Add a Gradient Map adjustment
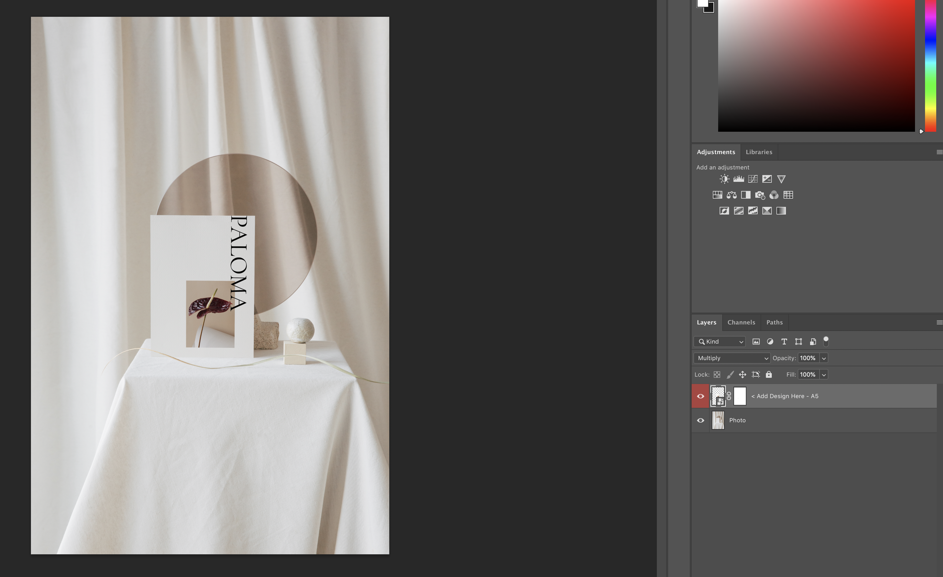Screen dimensions: 943x577 (x=781, y=211)
